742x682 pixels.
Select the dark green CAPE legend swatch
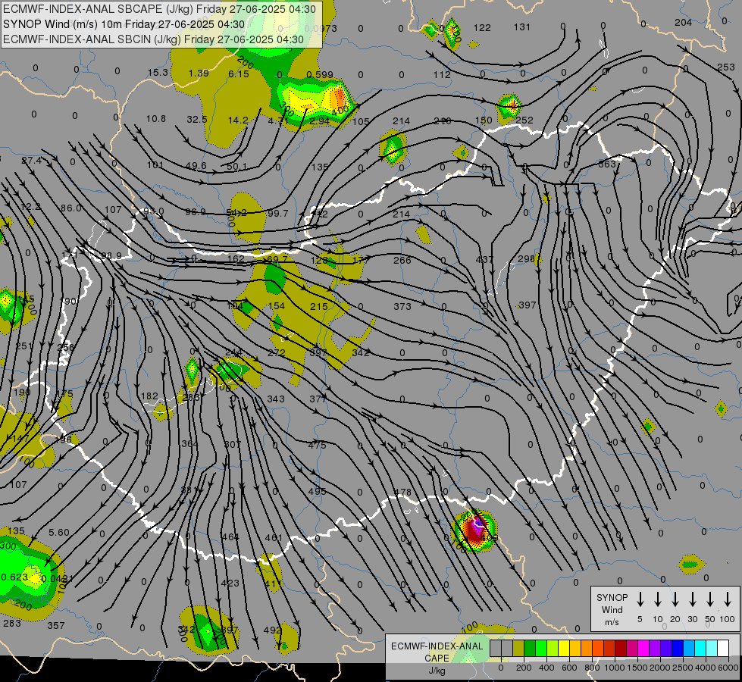tap(530, 649)
